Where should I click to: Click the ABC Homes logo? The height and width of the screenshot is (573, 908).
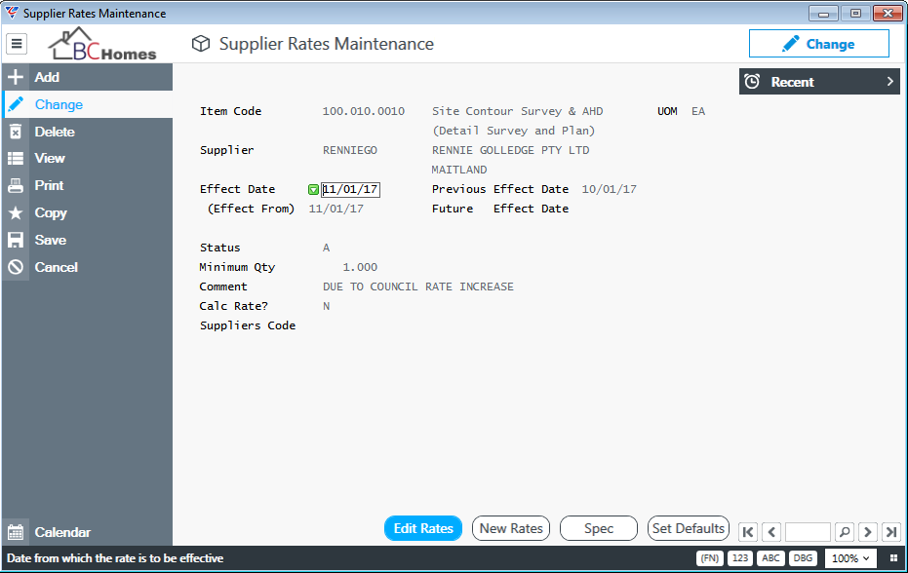(102, 44)
